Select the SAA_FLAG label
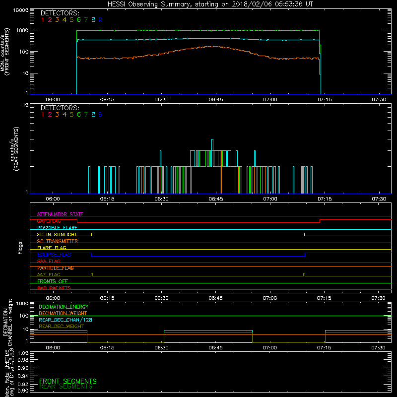Viewport: 397px width, 397px height. point(49,262)
